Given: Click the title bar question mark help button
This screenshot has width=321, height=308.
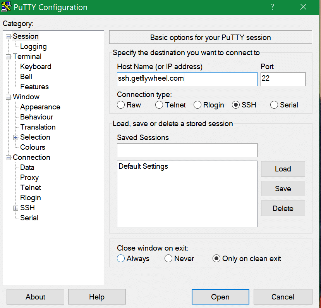Looking at the screenshot, I should pos(272,7).
